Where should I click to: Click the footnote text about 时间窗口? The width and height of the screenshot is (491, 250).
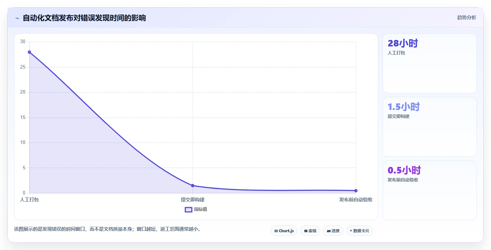pos(107,229)
